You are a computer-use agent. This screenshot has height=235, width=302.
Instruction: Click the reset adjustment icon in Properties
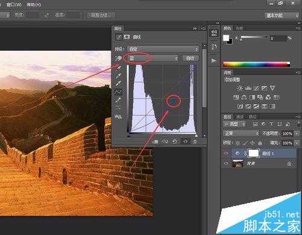pyautogui.click(x=175, y=142)
